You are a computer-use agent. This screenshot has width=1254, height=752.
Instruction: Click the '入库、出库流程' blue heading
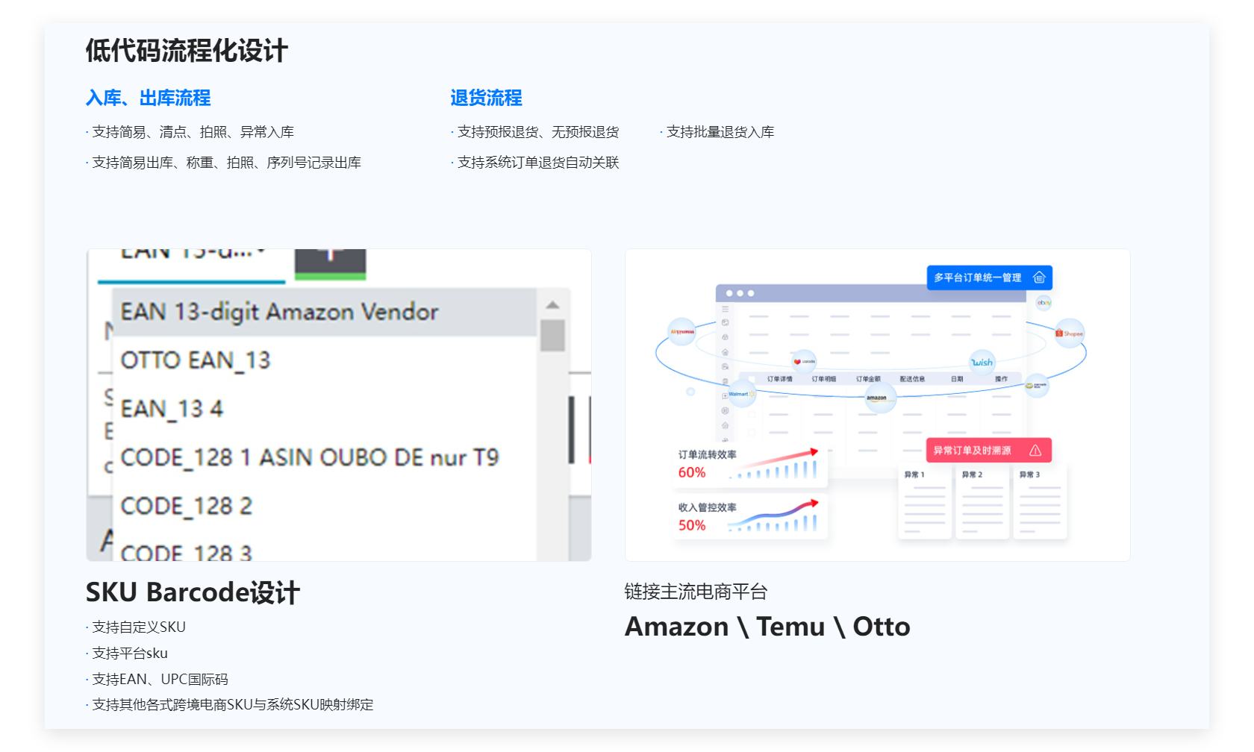149,98
